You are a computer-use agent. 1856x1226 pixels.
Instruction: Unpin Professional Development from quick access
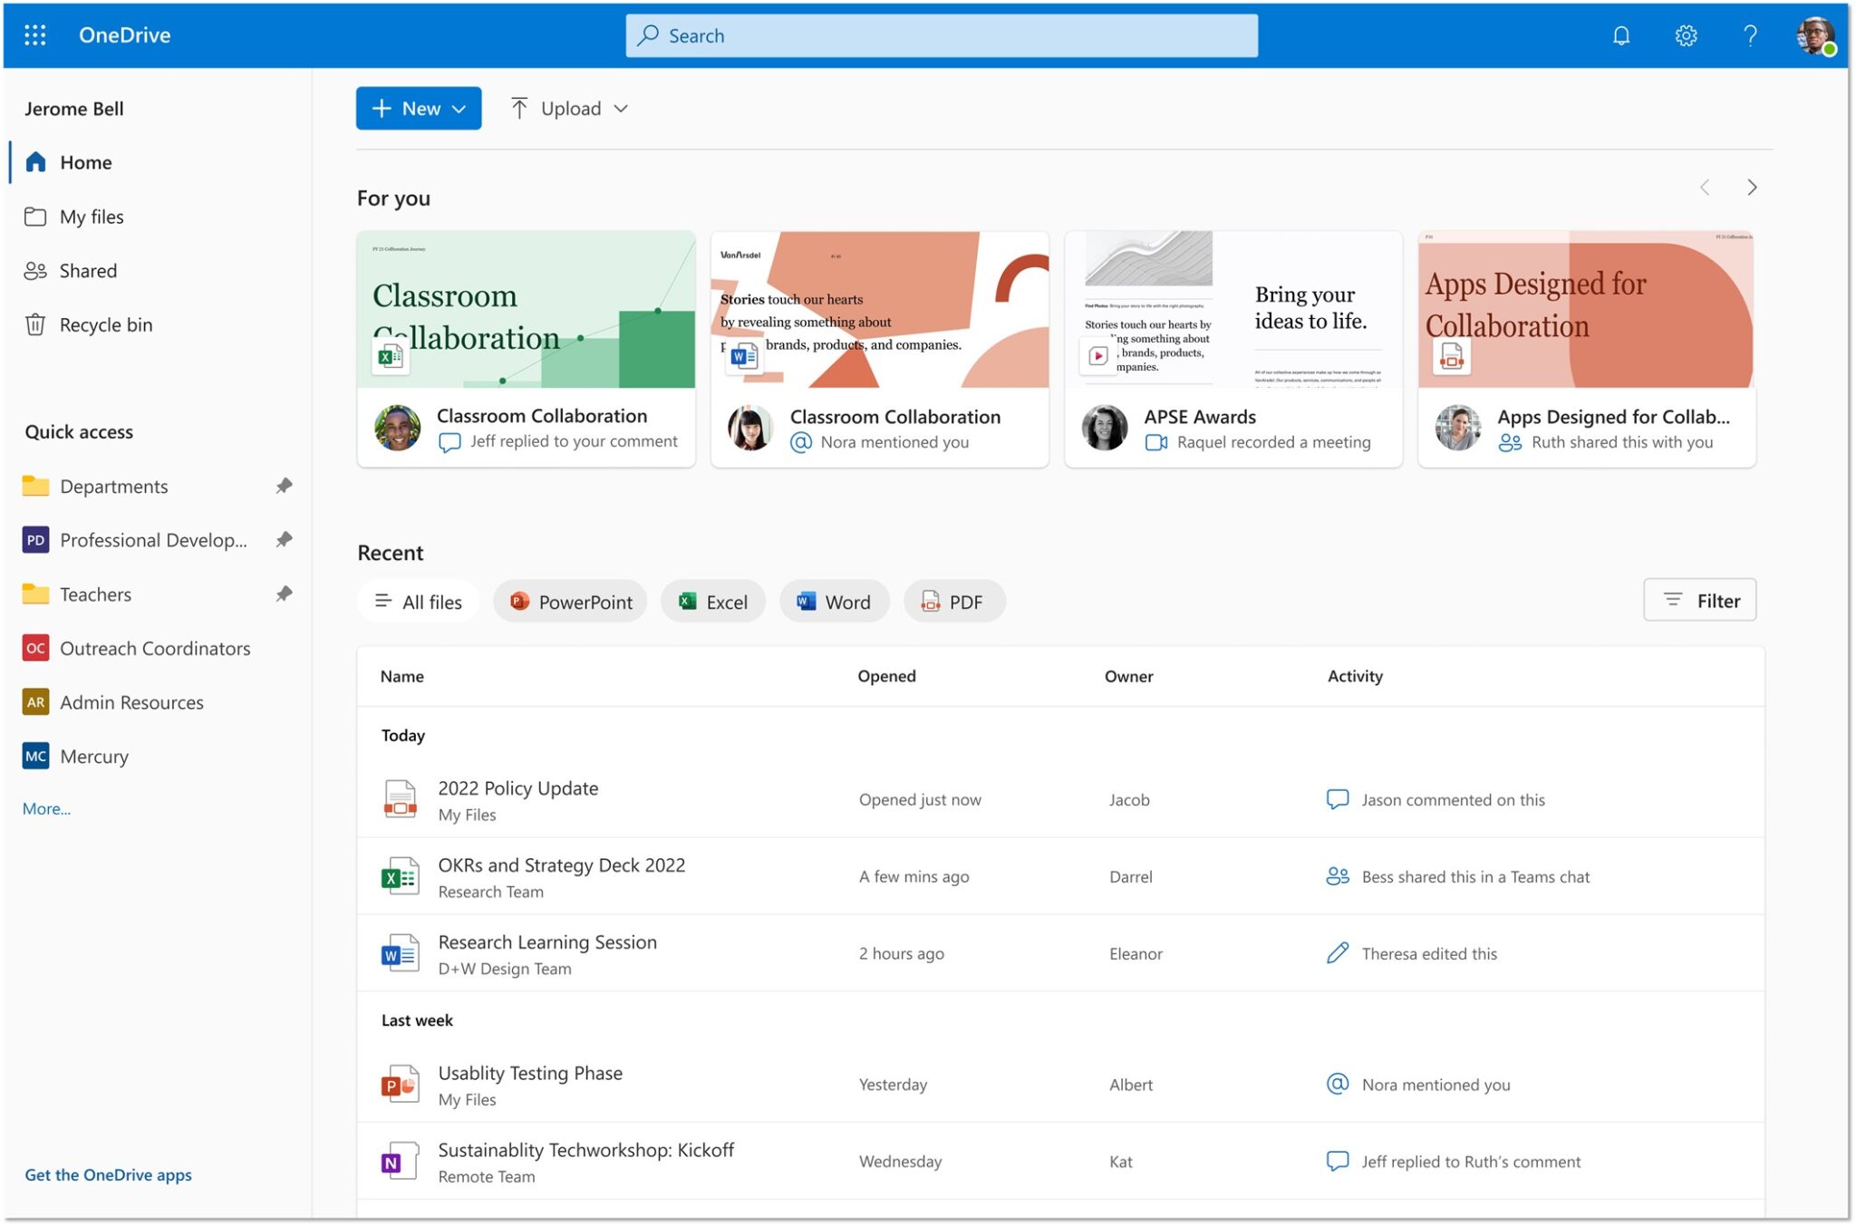click(x=284, y=539)
